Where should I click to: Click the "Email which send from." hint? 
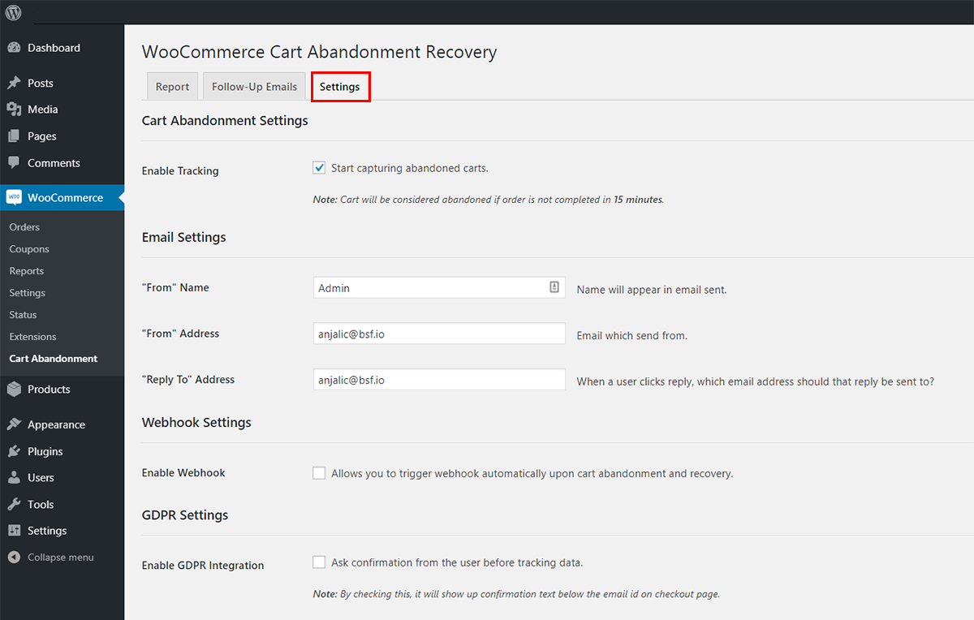click(x=631, y=335)
